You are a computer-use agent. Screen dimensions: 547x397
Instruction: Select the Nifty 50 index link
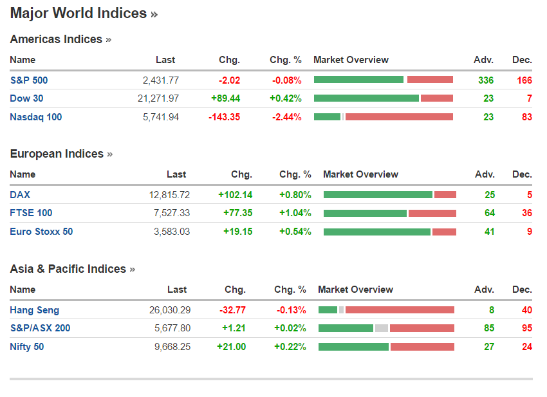[27, 347]
